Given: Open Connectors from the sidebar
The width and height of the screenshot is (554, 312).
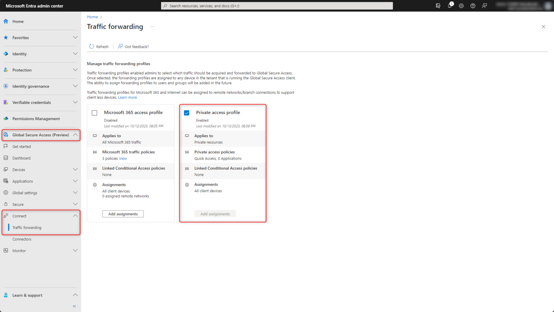Looking at the screenshot, I should (x=22, y=239).
